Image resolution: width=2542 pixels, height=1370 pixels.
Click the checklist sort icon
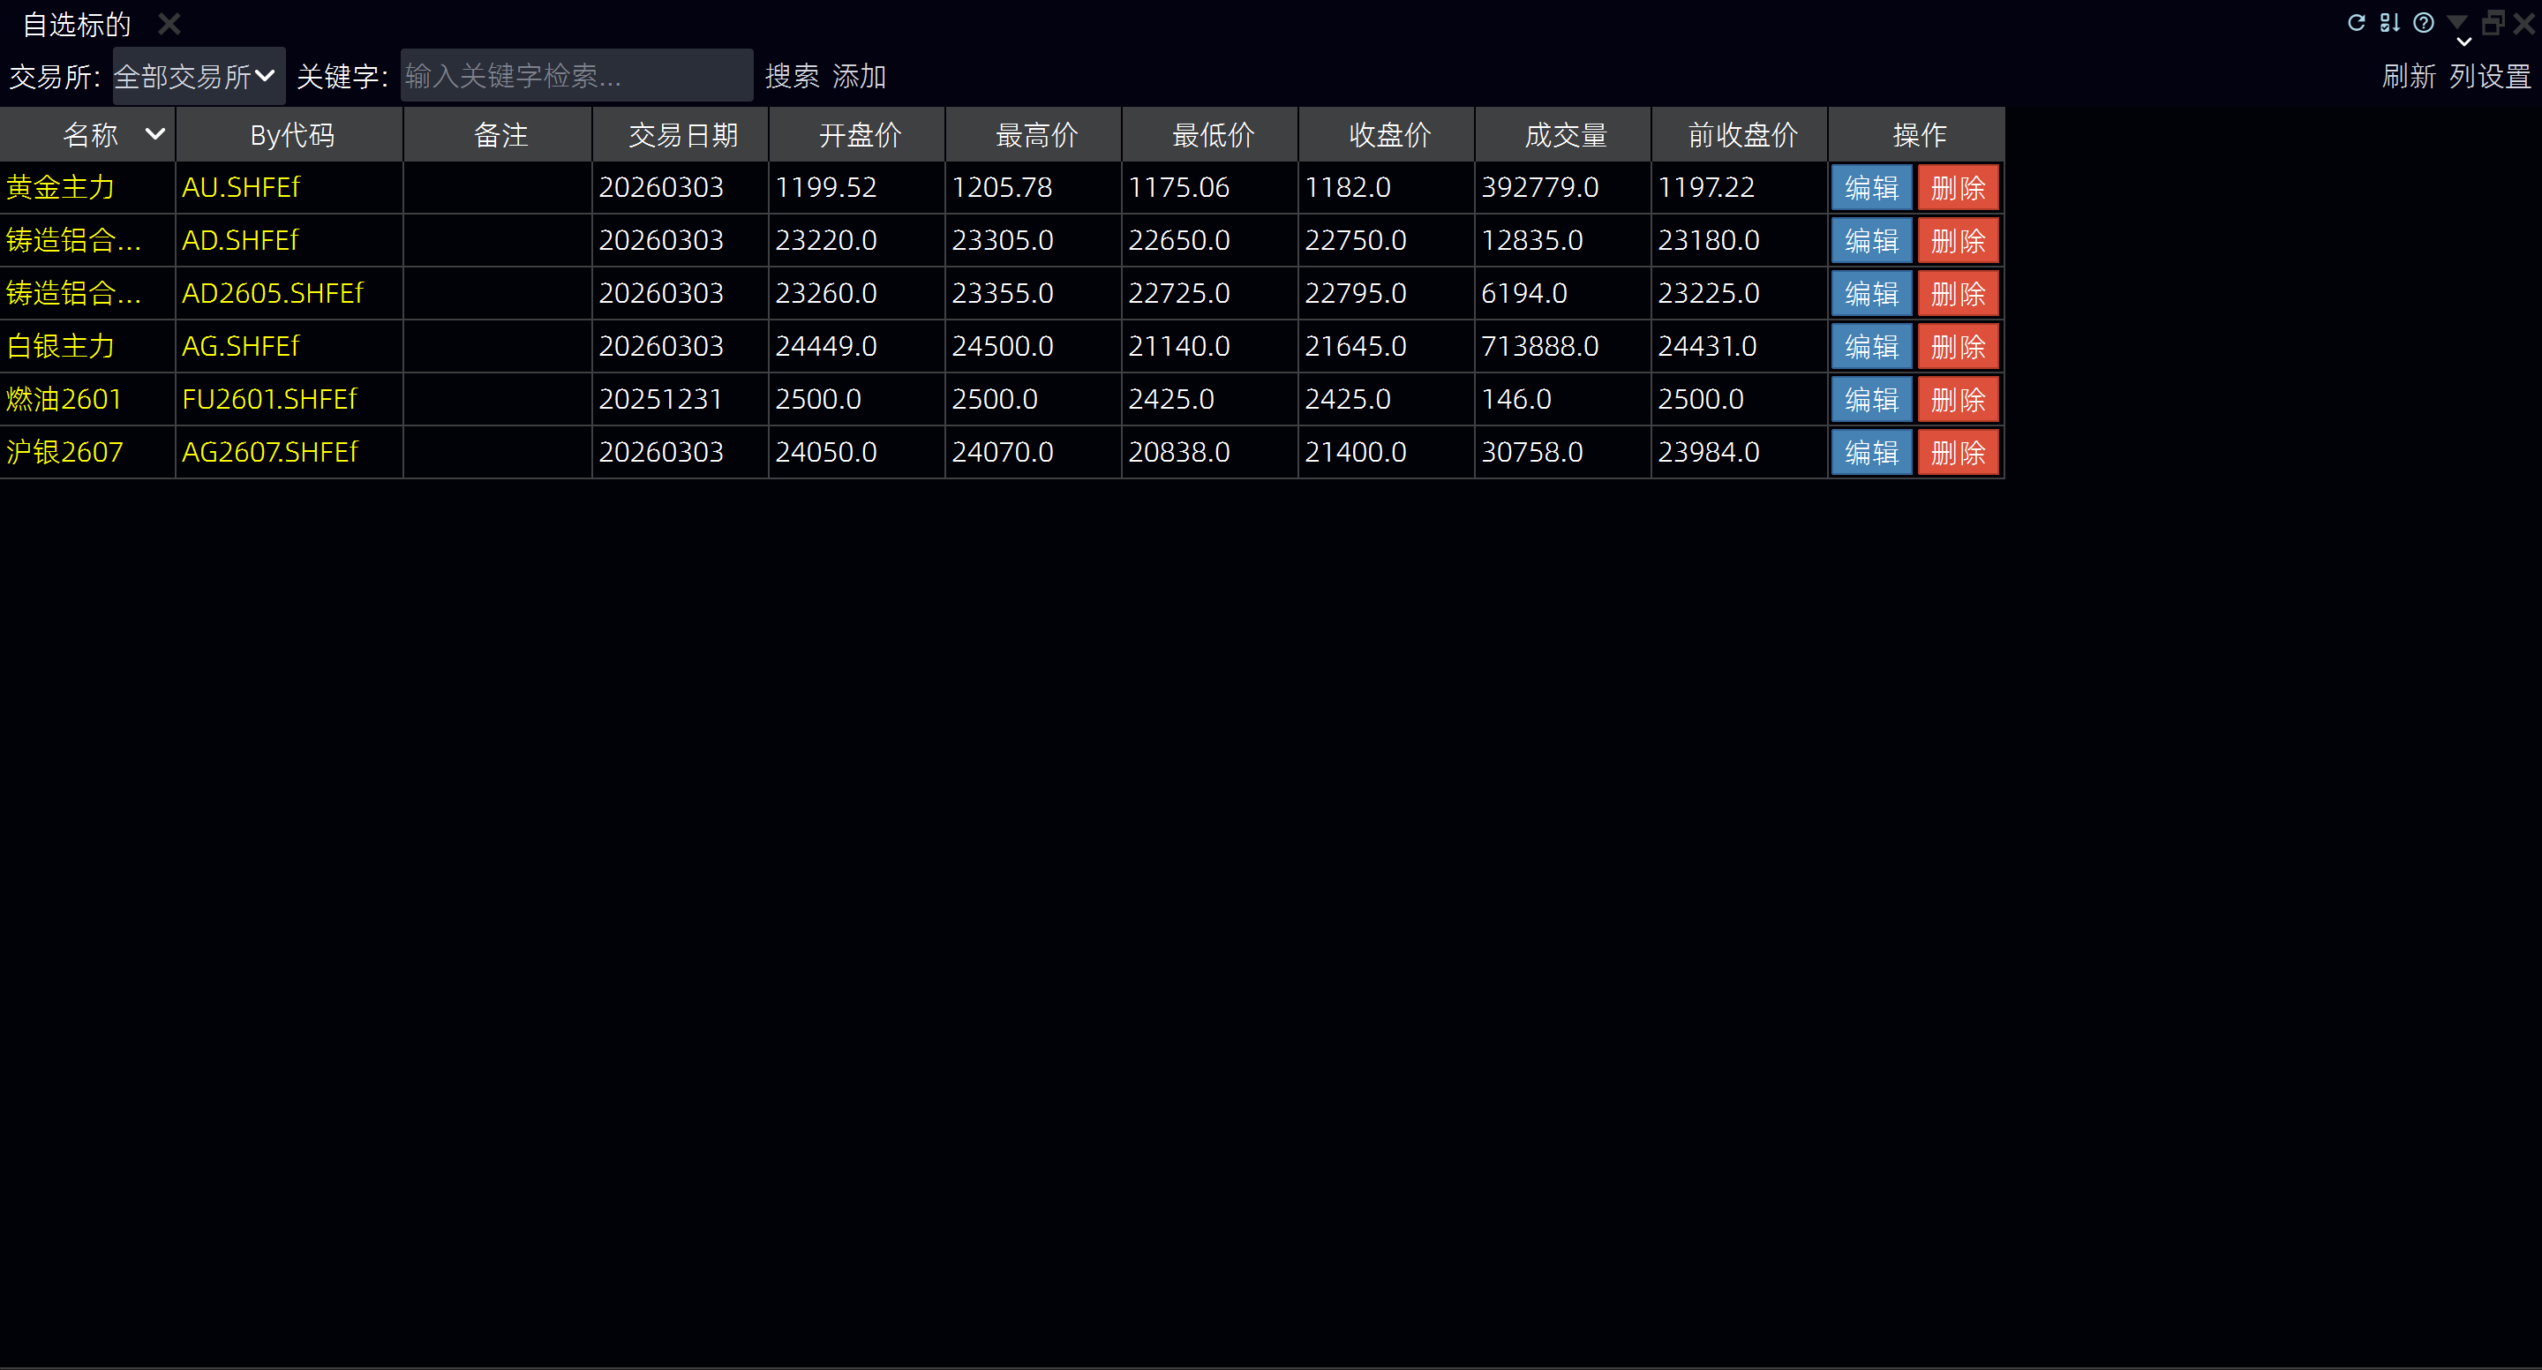(2389, 23)
